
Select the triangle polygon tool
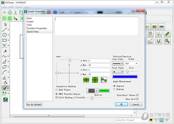(x=4, y=62)
